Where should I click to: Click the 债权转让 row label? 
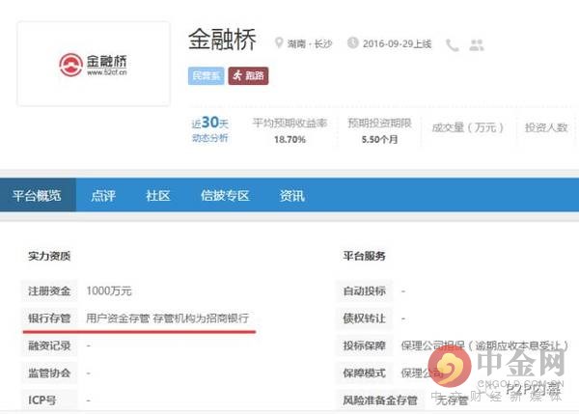[x=364, y=317]
